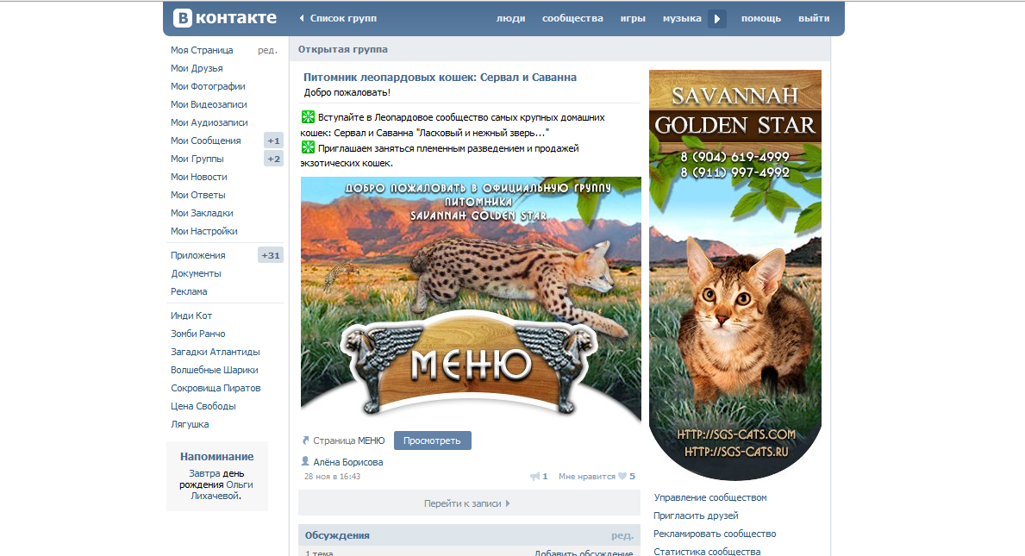This screenshot has height=556, width=1025.
Task: Click Ольги Лихачевой birthday reminder link
Action: click(x=222, y=490)
